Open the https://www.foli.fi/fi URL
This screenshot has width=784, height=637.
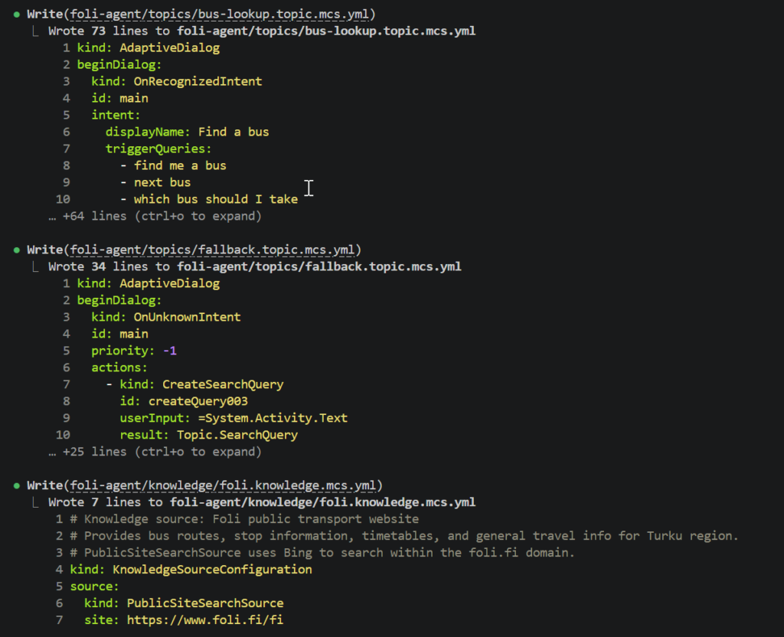pyautogui.click(x=204, y=619)
